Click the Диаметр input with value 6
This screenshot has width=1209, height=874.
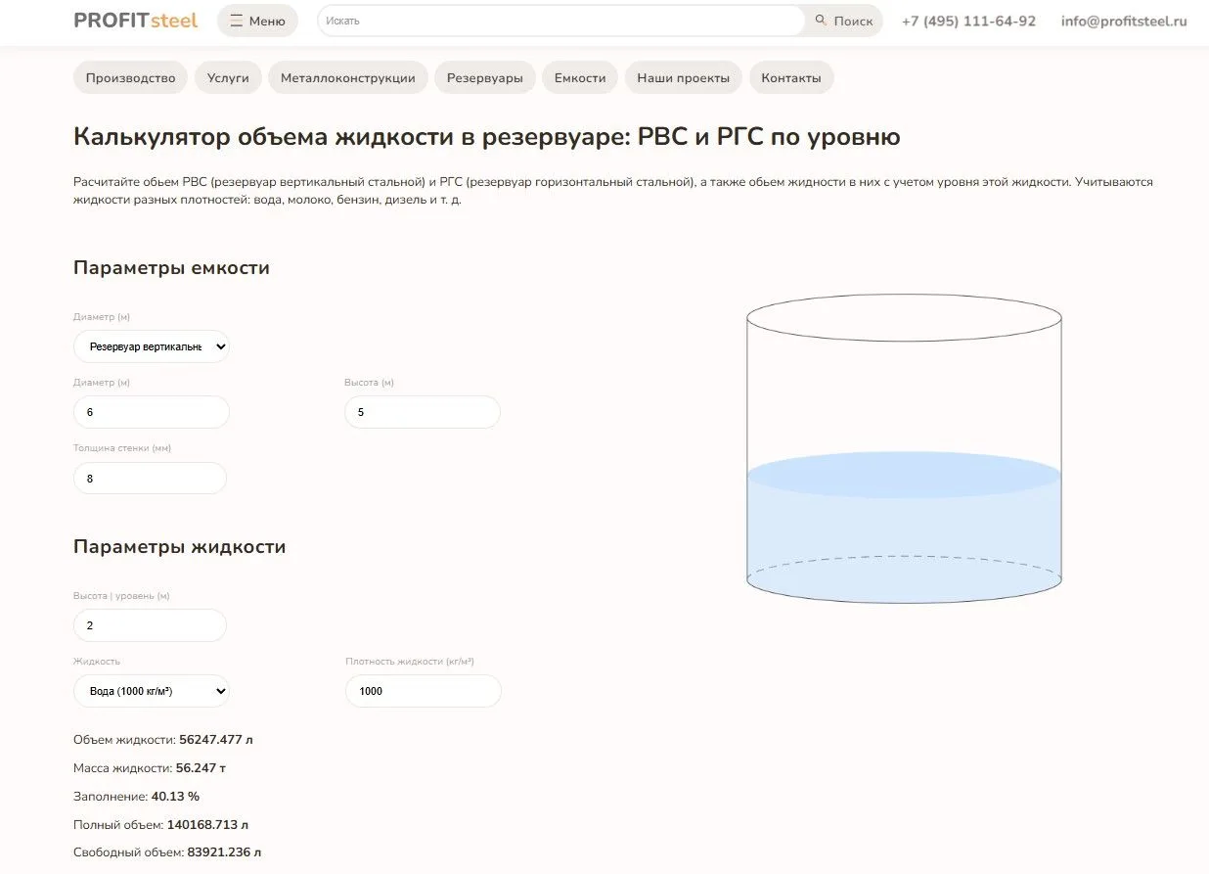tap(152, 412)
